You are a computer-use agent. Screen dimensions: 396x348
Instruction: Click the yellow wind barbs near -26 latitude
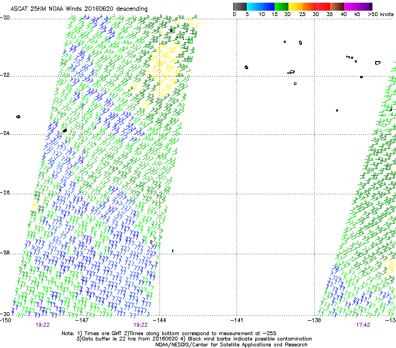point(34,204)
